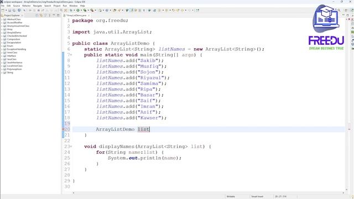Click the Save toolbar icon
The height and width of the screenshot is (199, 354).
tap(10, 10)
